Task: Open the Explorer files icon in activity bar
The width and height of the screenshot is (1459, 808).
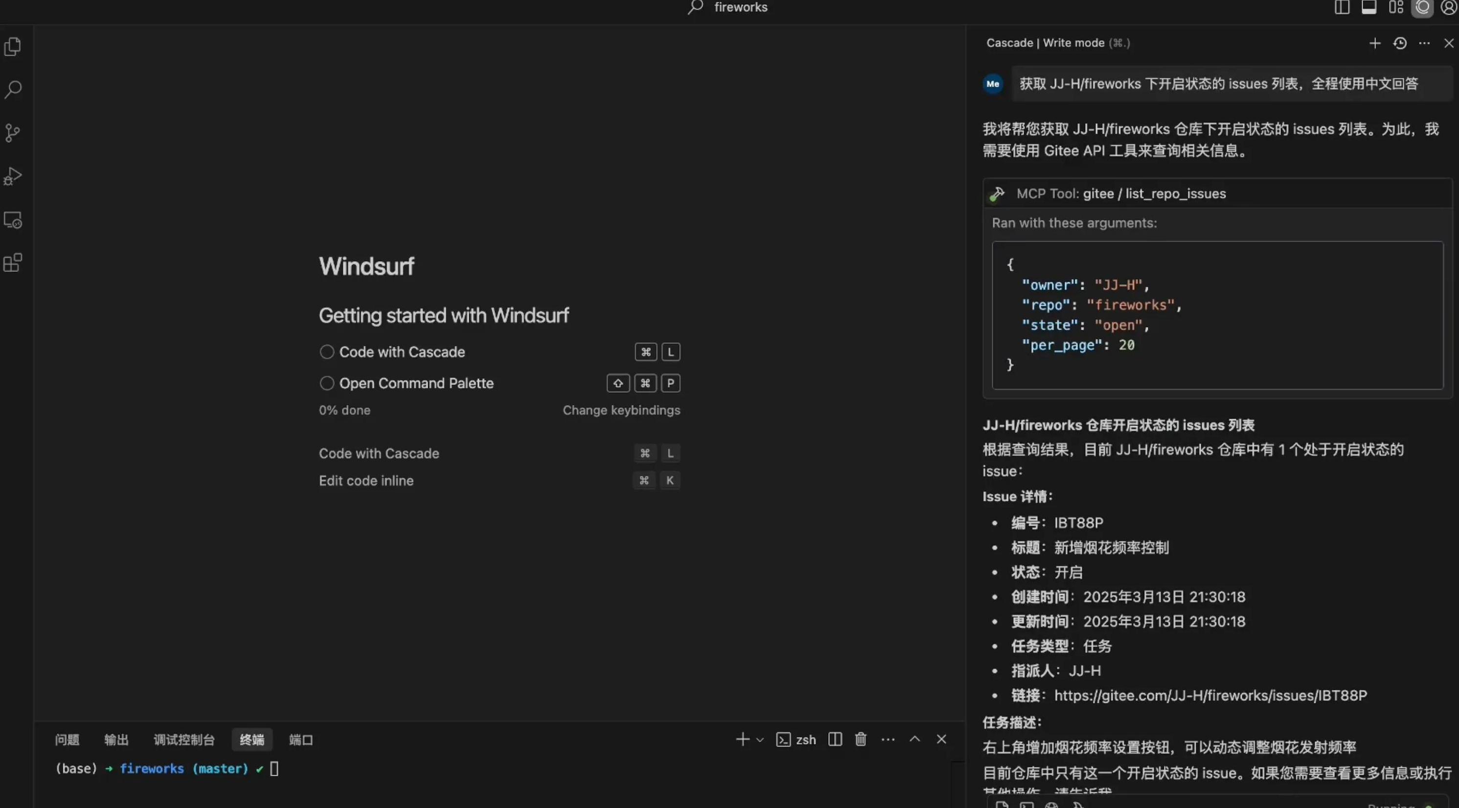Action: pyautogui.click(x=12, y=46)
